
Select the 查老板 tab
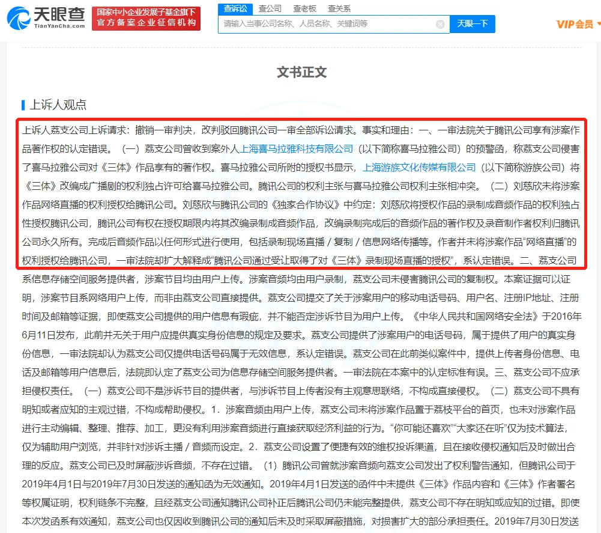pyautogui.click(x=305, y=8)
